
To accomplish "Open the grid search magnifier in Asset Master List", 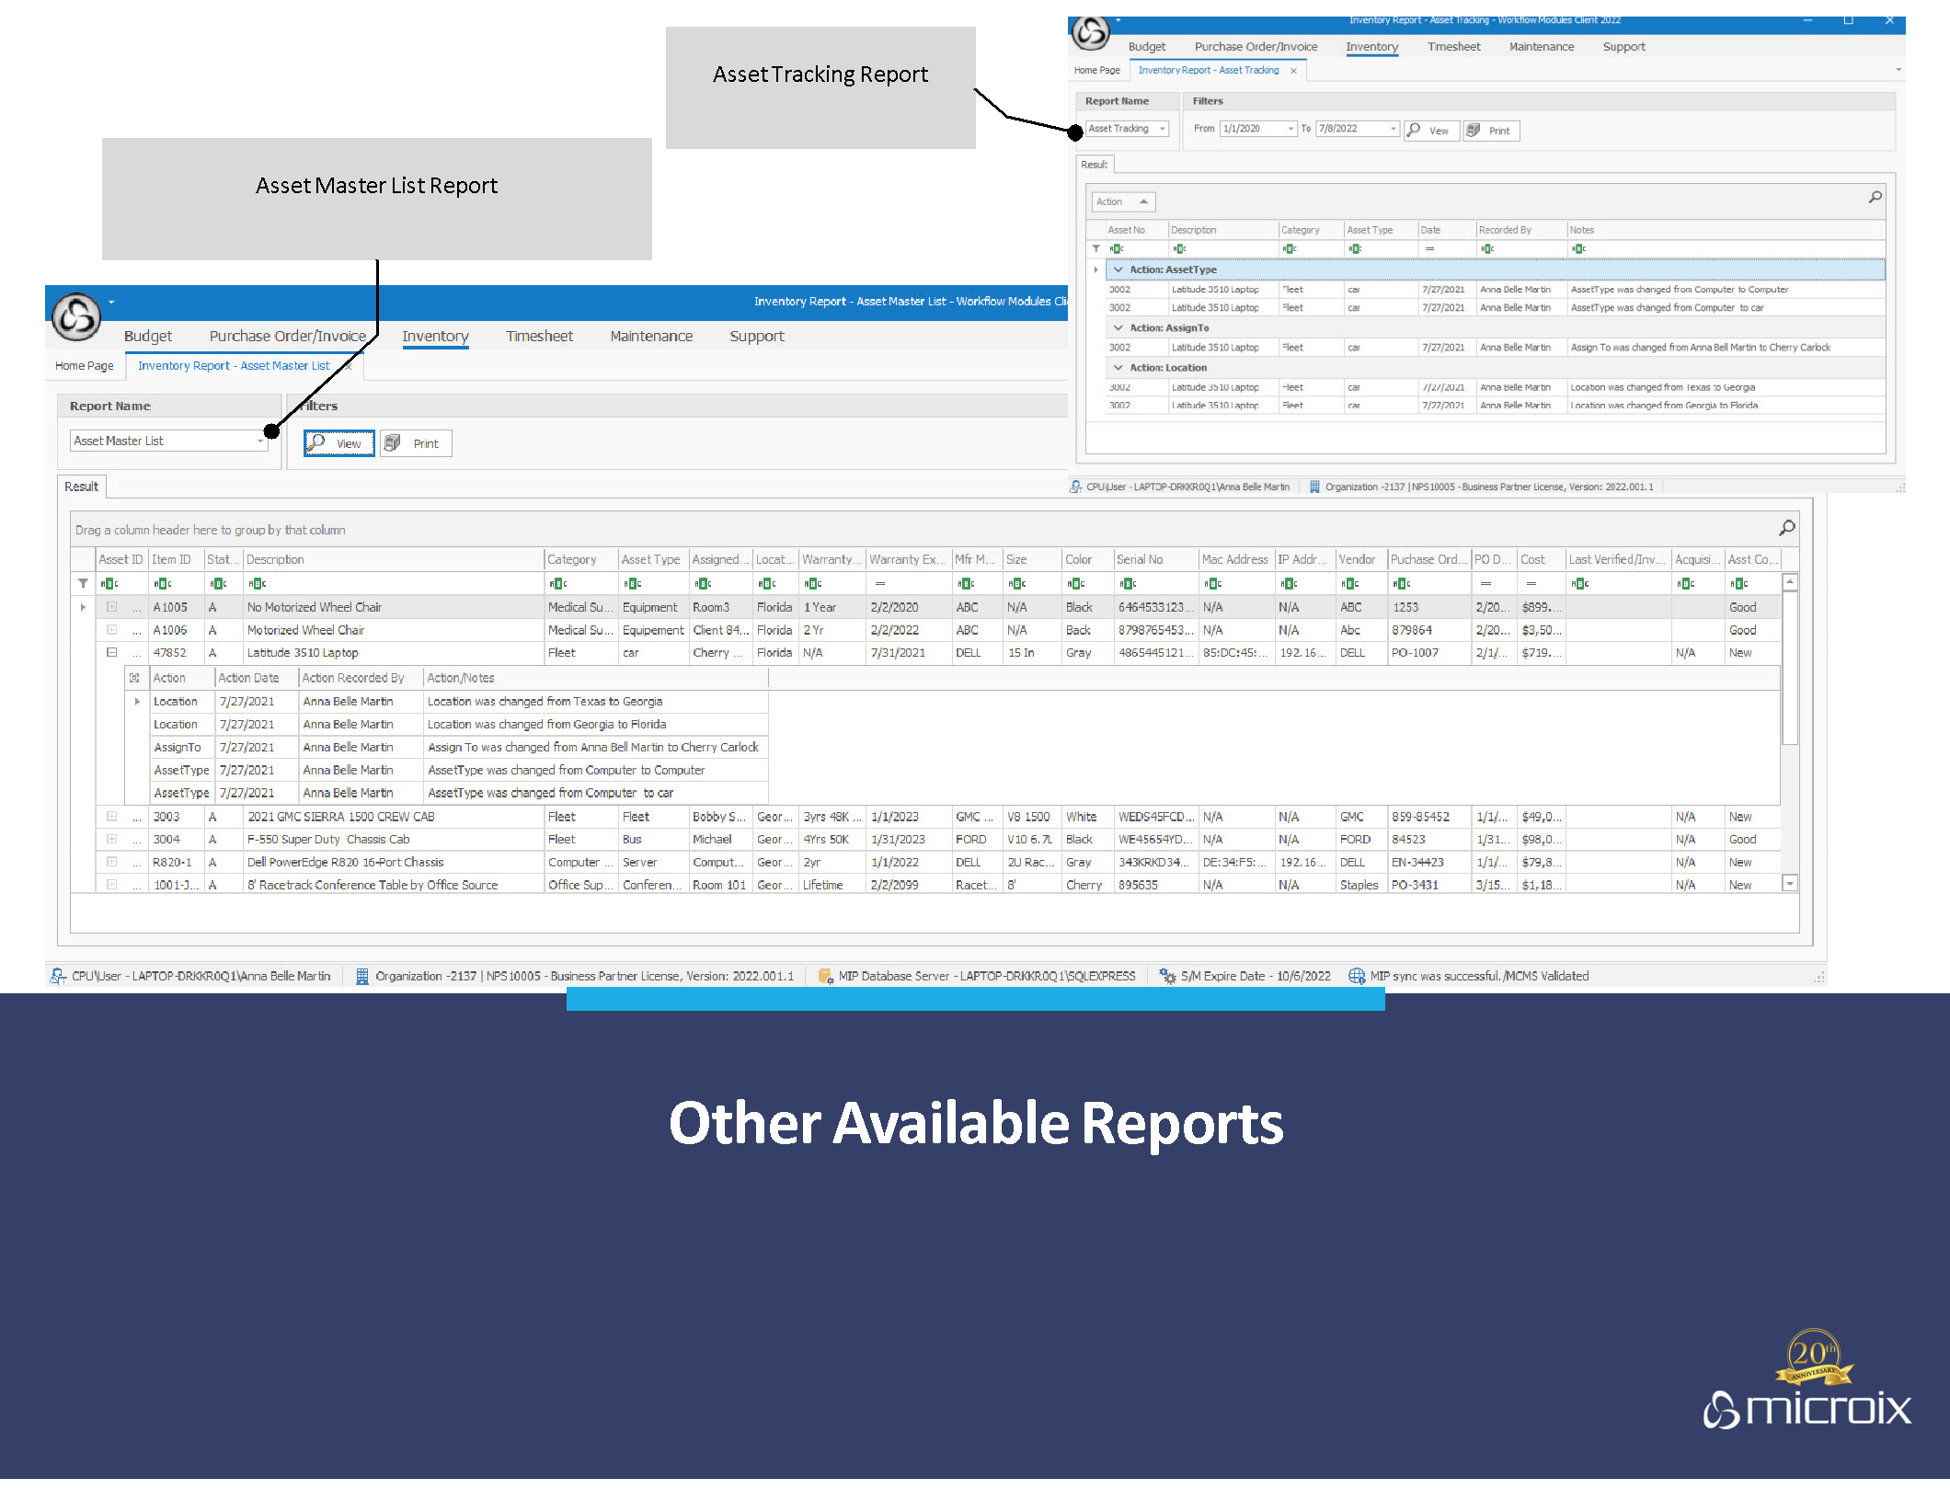I will [x=1786, y=528].
